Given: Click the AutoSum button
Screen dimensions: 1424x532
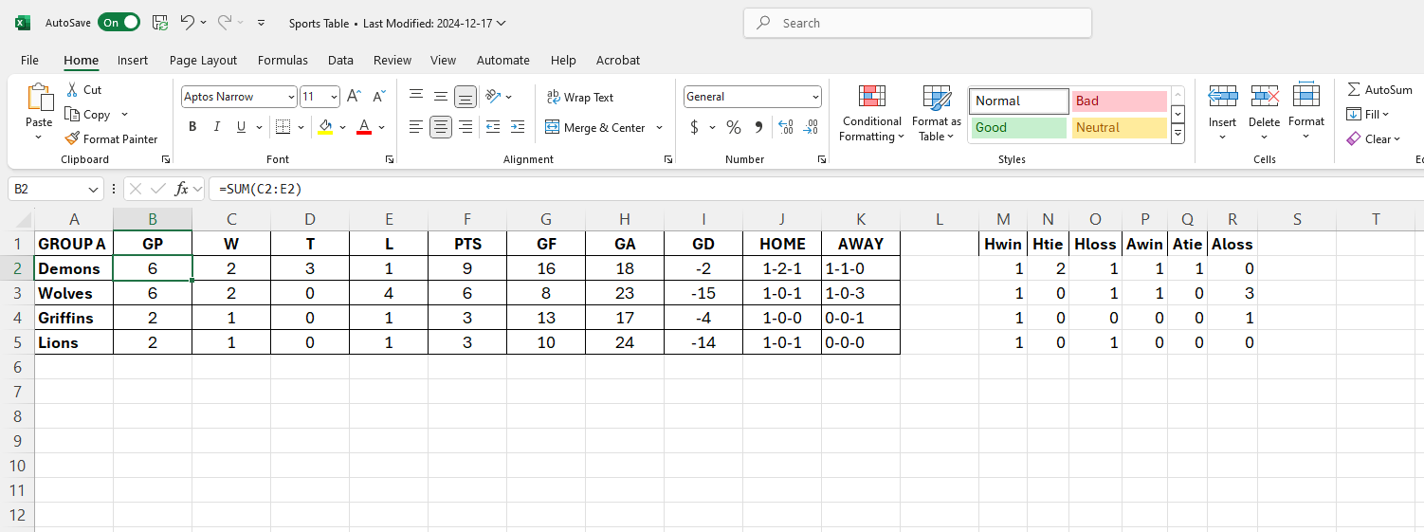Looking at the screenshot, I should pos(1379,90).
